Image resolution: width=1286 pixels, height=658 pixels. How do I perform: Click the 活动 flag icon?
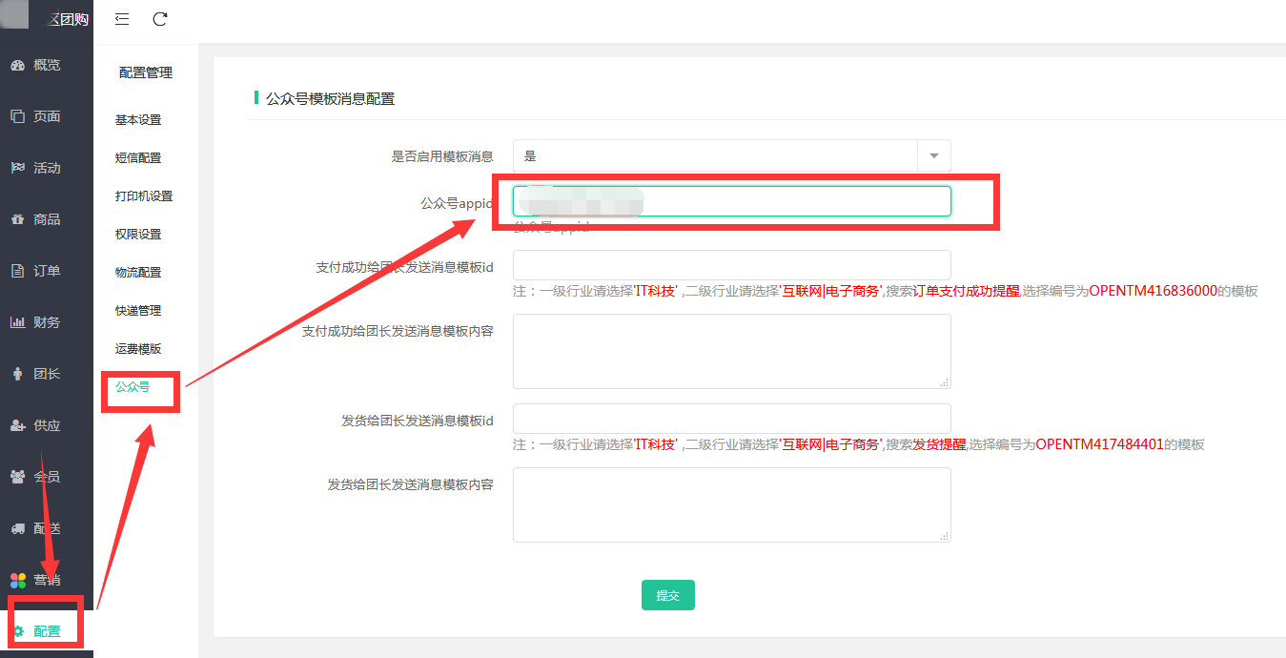pyautogui.click(x=17, y=168)
